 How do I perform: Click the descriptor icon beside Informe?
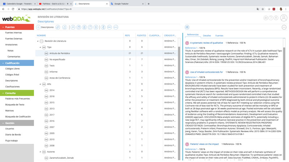pos(46,72)
